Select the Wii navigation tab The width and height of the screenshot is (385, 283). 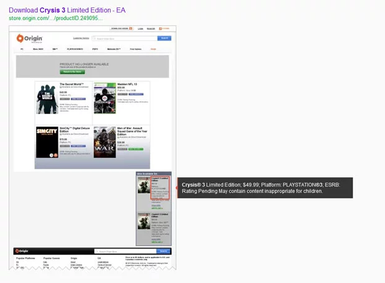55,49
